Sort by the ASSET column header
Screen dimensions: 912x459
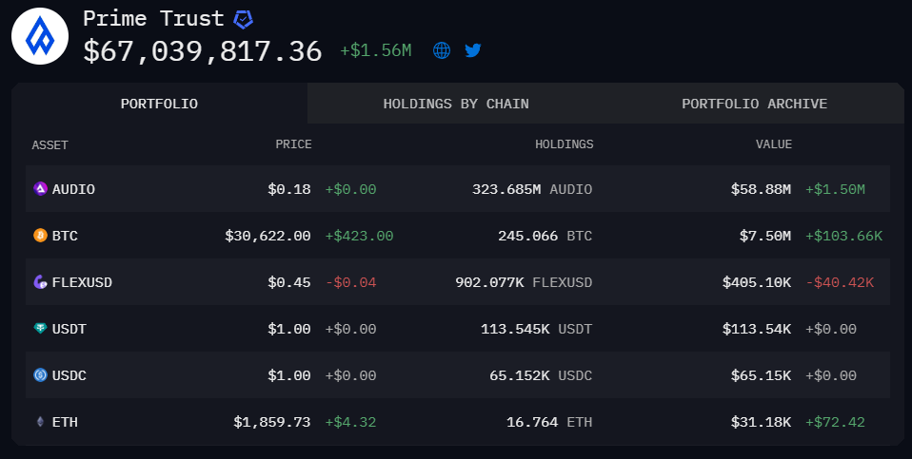tap(50, 145)
